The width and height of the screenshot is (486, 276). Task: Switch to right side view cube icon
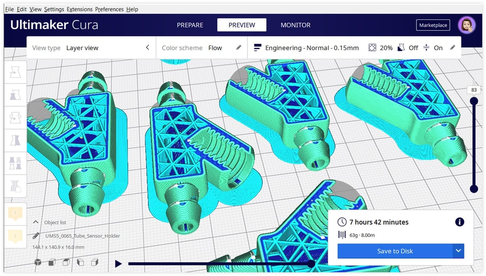pyautogui.click(x=94, y=263)
